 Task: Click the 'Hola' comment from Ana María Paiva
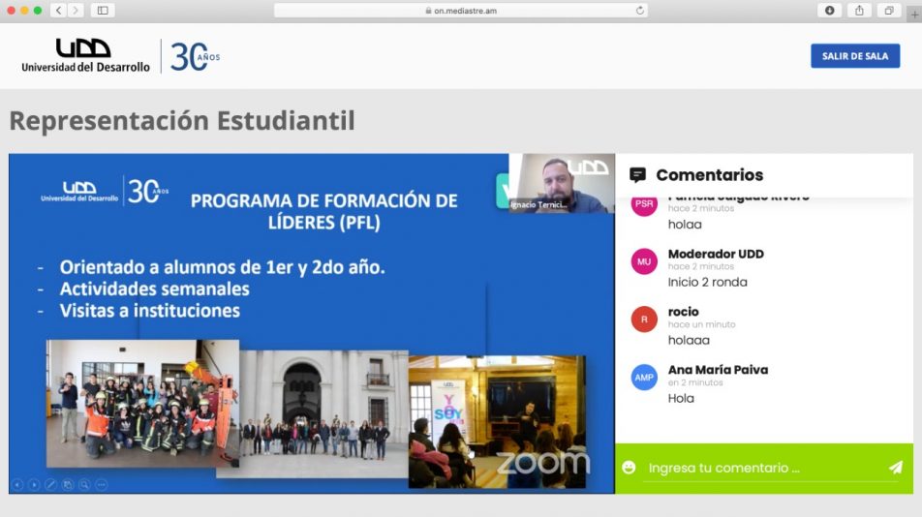pos(681,398)
